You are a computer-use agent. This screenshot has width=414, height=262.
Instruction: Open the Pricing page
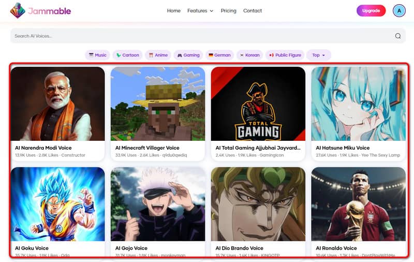point(228,11)
